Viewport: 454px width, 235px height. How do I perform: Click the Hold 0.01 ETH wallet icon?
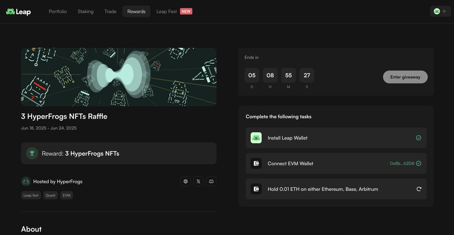point(256,189)
